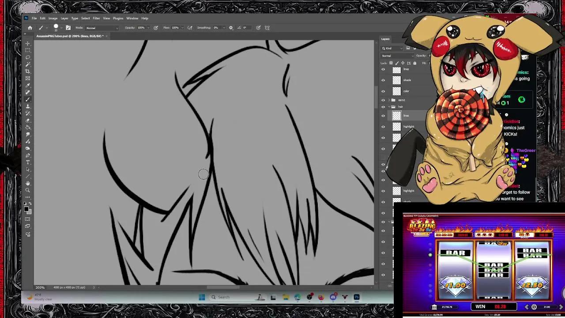
Task: Open the Kind filter dropdown in Layers
Action: point(393,48)
